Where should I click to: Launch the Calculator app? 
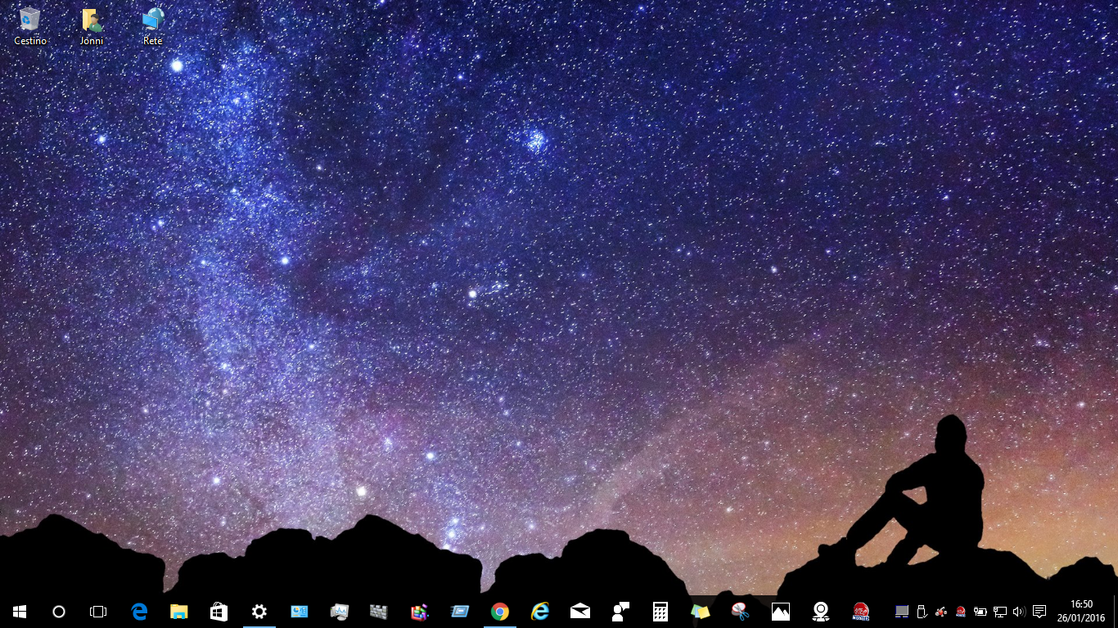click(661, 612)
